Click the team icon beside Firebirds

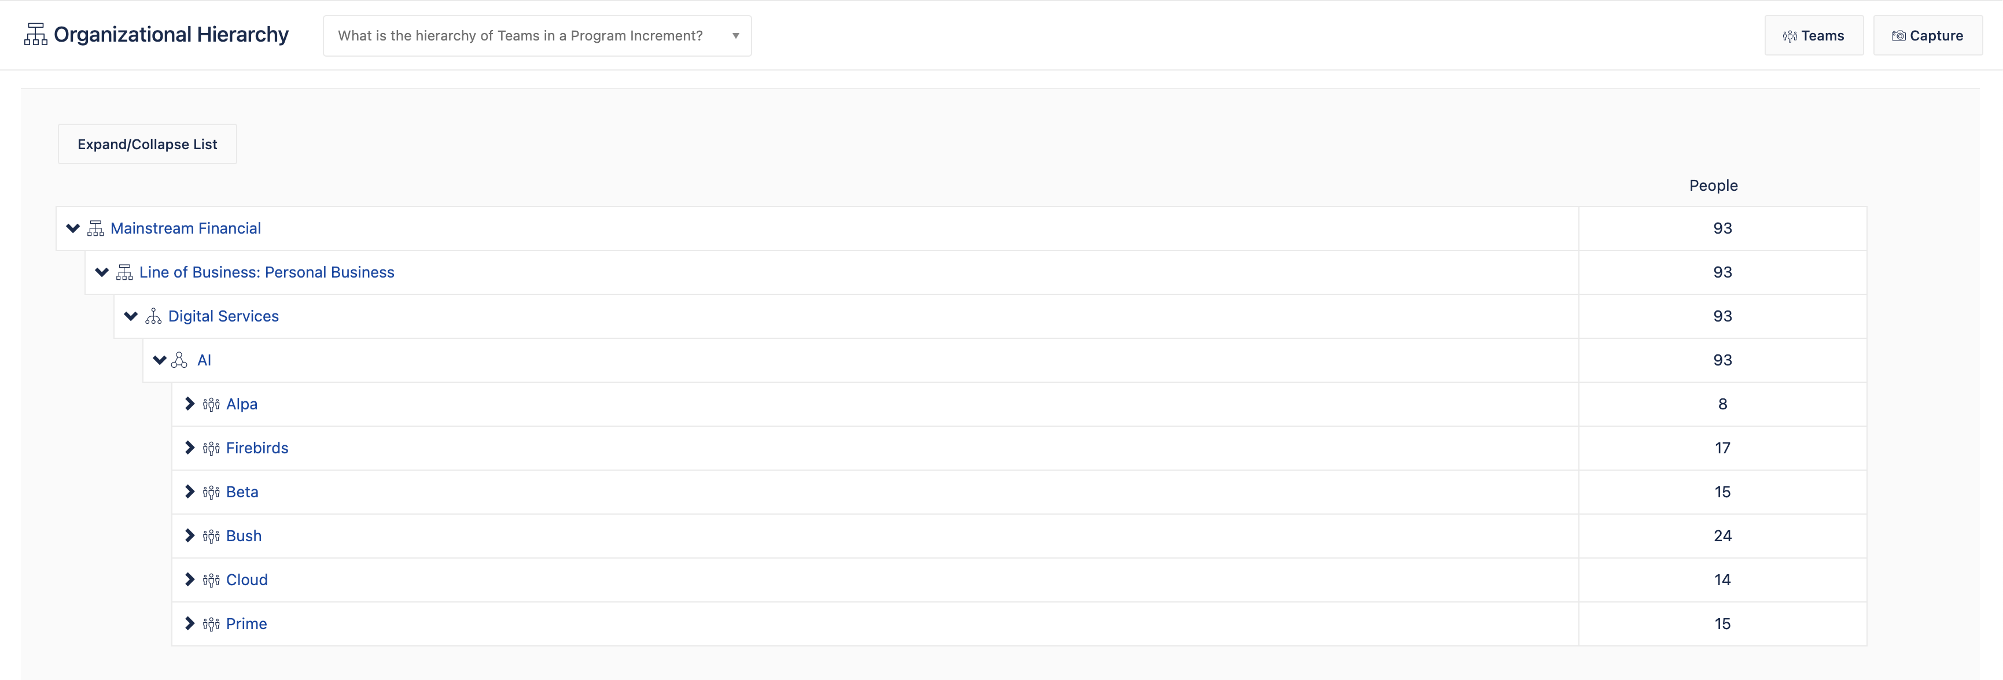point(211,448)
